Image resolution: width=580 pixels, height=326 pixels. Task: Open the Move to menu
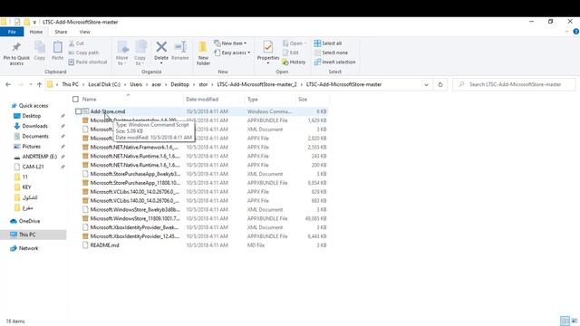pyautogui.click(x=121, y=53)
